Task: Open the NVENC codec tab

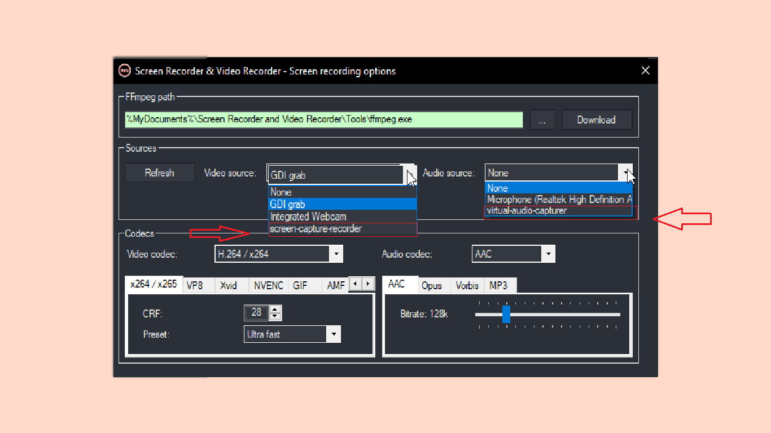Action: (x=269, y=286)
